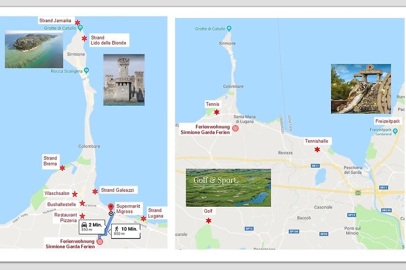Viewport: 406px width, 270px height.
Task: Click Ponti sul Mincio place name
Action: coord(352,230)
